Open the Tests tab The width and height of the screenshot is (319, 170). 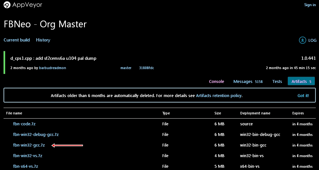(x=277, y=81)
